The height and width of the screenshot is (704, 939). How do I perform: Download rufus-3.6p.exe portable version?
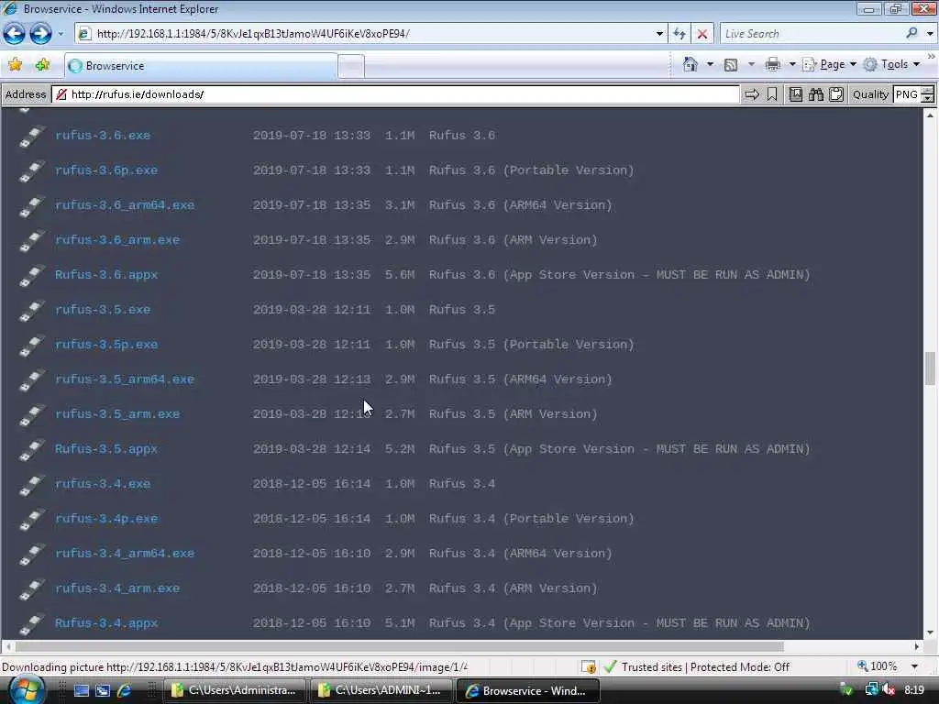(106, 170)
